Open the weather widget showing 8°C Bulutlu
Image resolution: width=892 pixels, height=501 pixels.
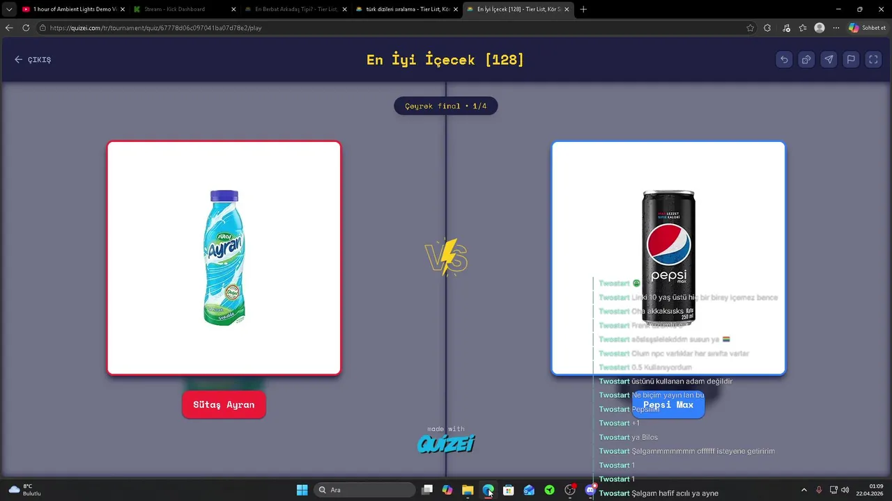point(25,490)
